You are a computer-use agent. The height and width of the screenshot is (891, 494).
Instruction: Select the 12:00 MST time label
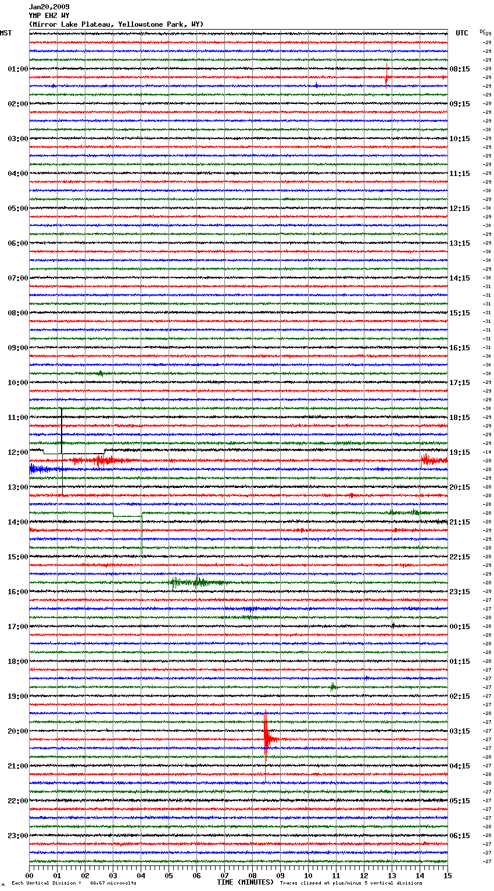[18, 452]
